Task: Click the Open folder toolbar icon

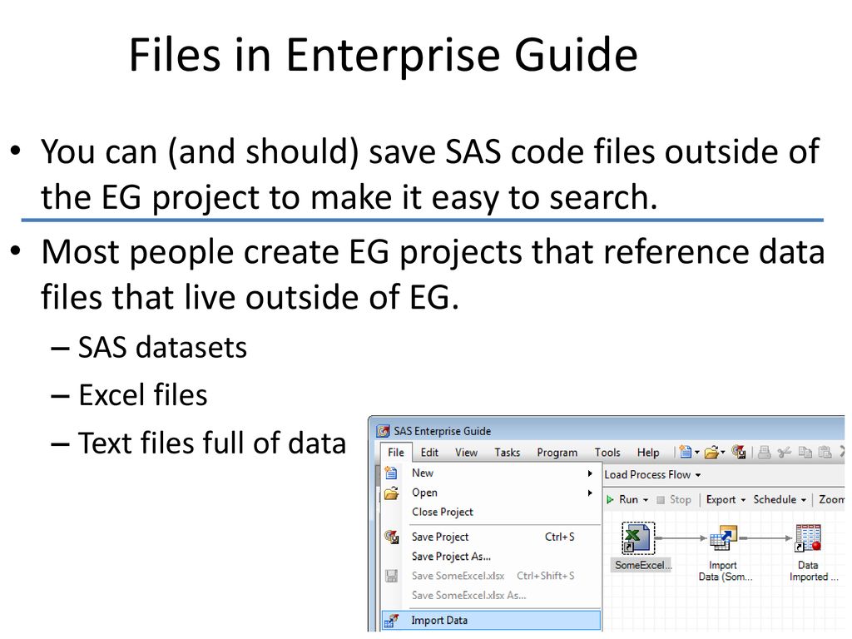Action: click(711, 452)
